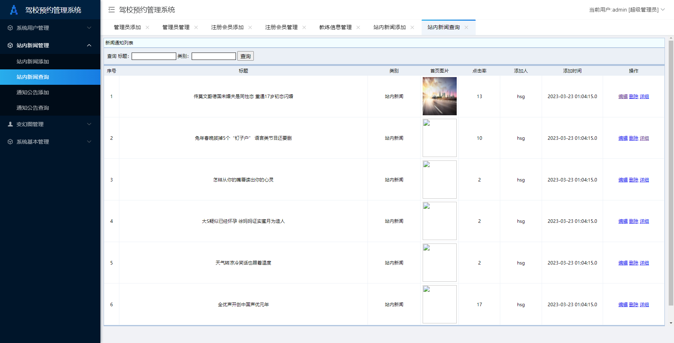Click the 系统基本管理 globe icon

click(x=10, y=142)
